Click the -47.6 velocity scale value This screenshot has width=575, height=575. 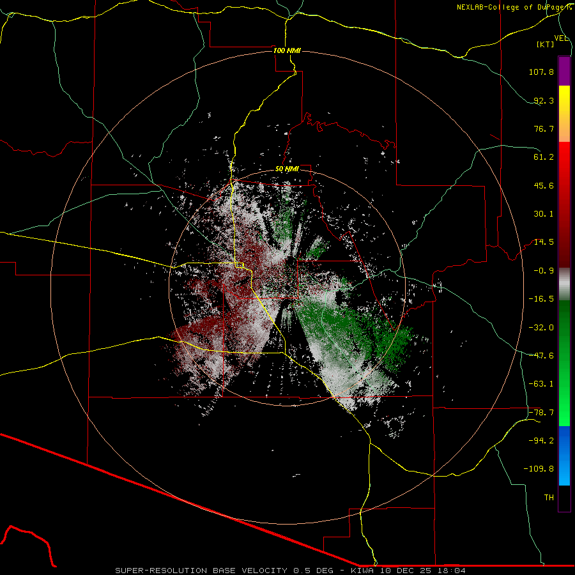[x=541, y=356]
